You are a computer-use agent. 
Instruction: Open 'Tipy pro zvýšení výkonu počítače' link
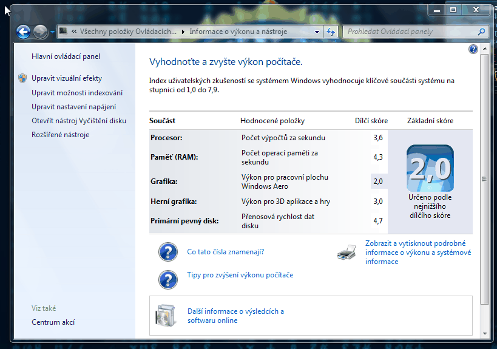(240, 275)
